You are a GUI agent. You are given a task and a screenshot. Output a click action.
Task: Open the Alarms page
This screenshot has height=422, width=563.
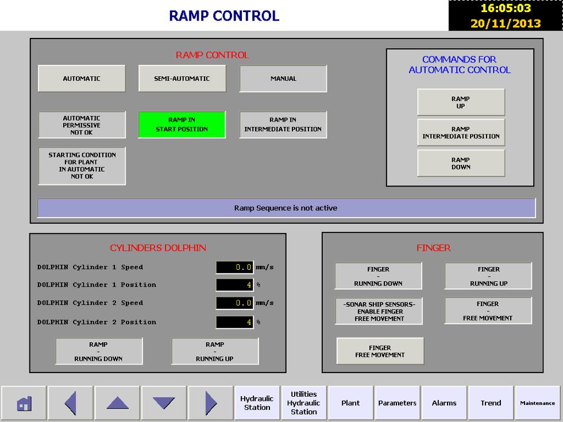(x=444, y=403)
